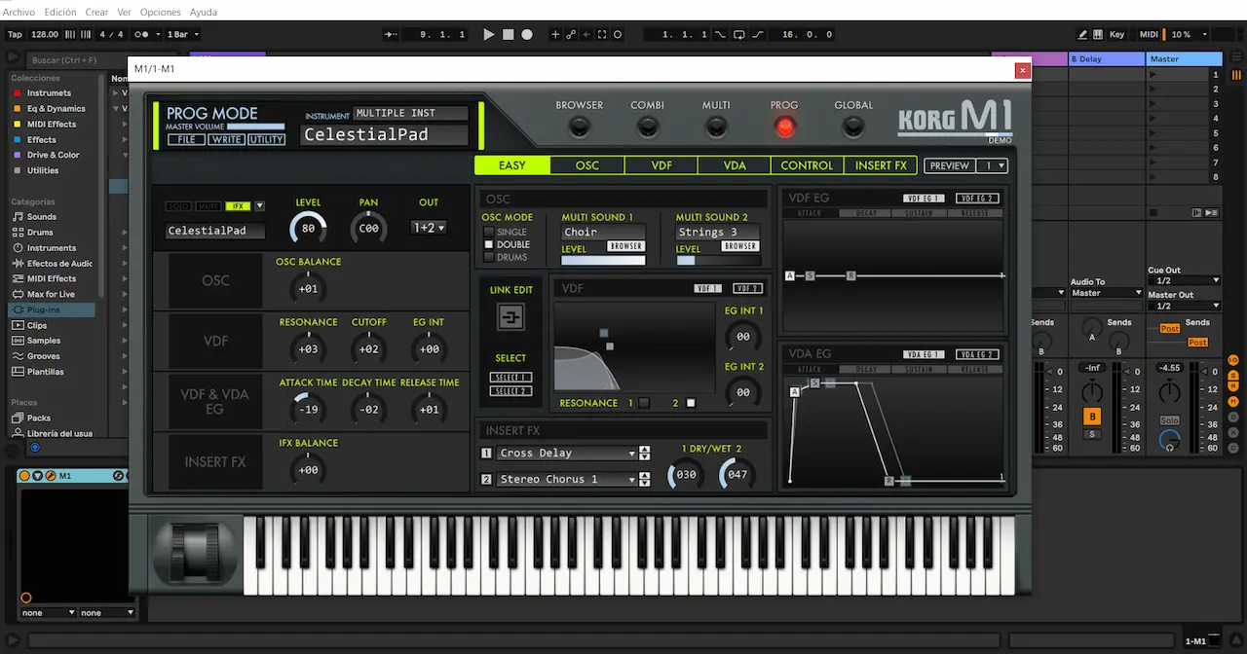Open the Master Out 1/2 dropdown
This screenshot has width=1247, height=654.
(x=1184, y=306)
